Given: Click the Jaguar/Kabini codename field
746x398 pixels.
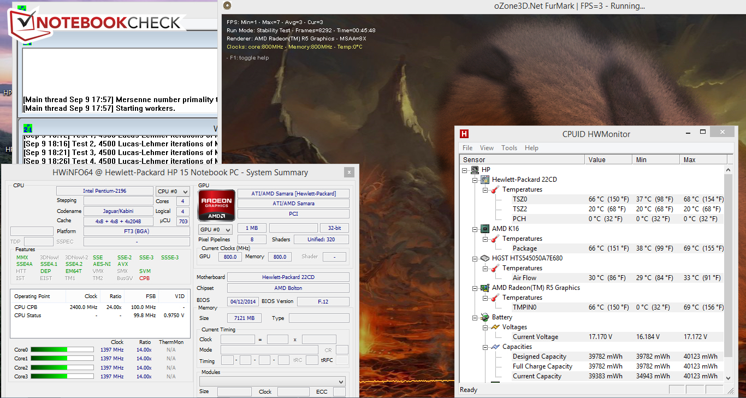Looking at the screenshot, I should coord(119,211).
